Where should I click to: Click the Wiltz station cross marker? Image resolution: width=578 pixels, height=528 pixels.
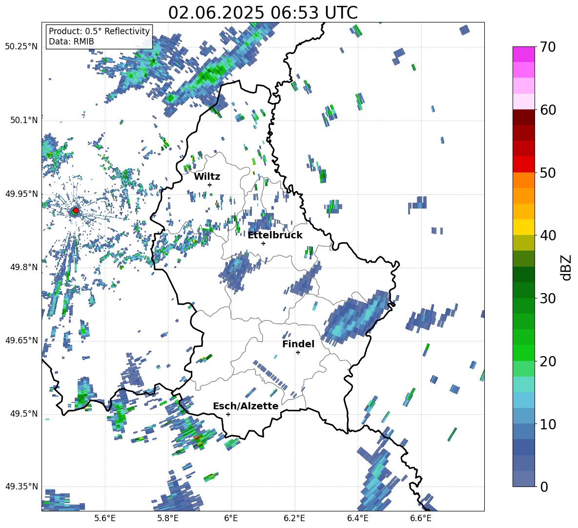(210, 185)
